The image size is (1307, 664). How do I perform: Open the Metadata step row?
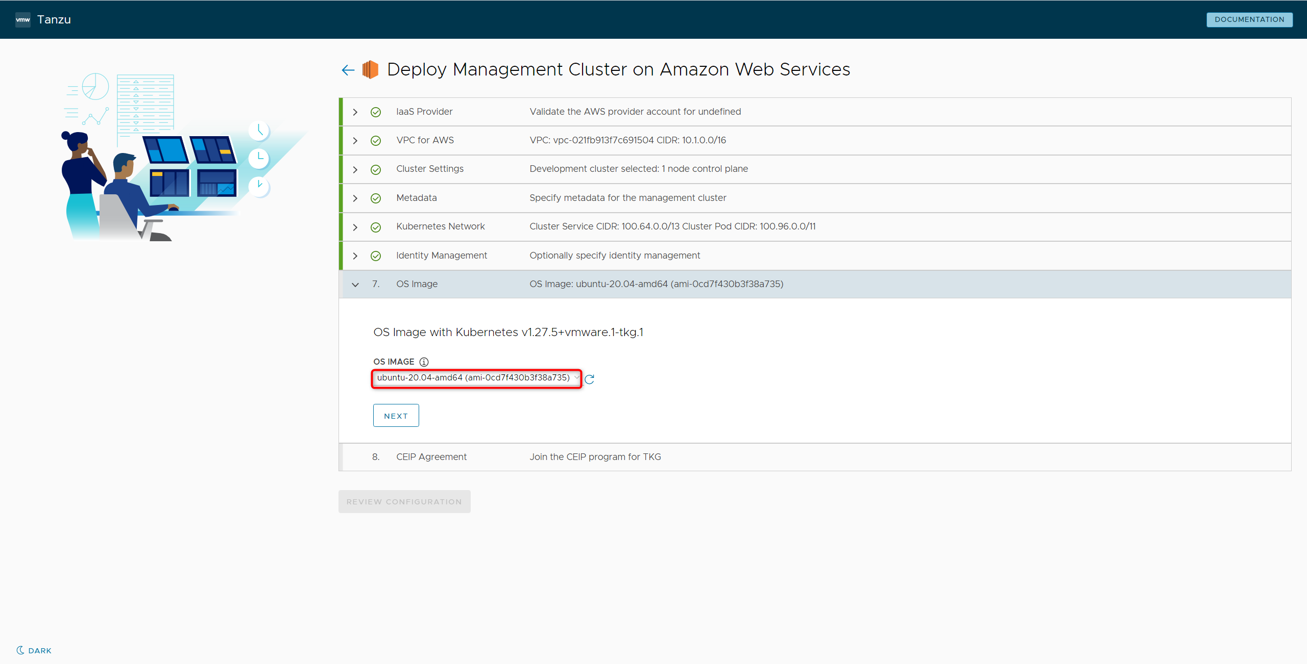click(417, 198)
